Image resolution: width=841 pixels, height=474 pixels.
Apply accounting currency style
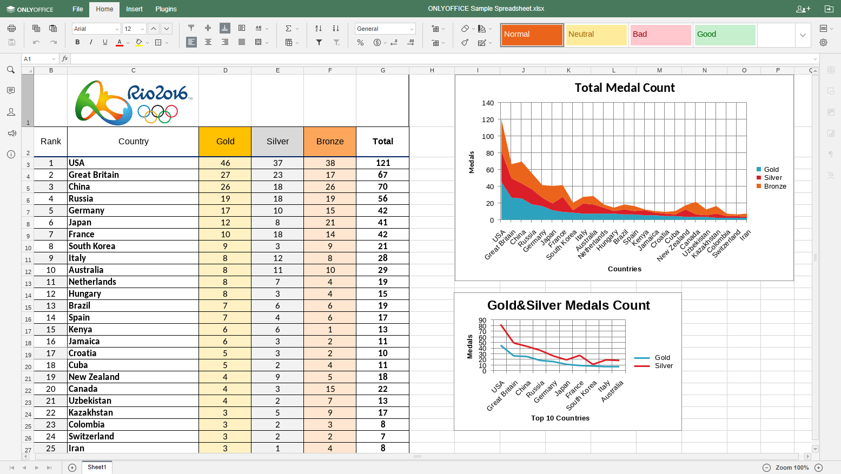377,42
